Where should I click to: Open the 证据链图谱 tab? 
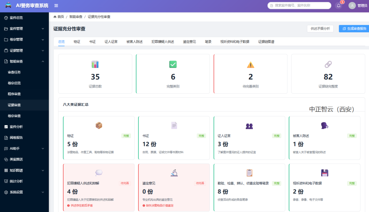[x=266, y=42]
